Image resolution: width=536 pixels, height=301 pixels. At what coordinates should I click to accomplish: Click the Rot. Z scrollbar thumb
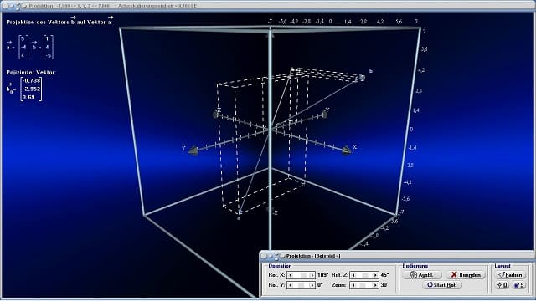click(x=365, y=275)
